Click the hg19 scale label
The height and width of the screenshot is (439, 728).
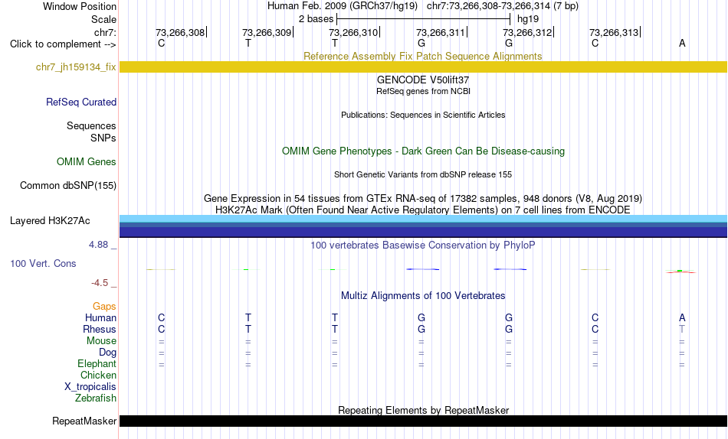pos(528,19)
